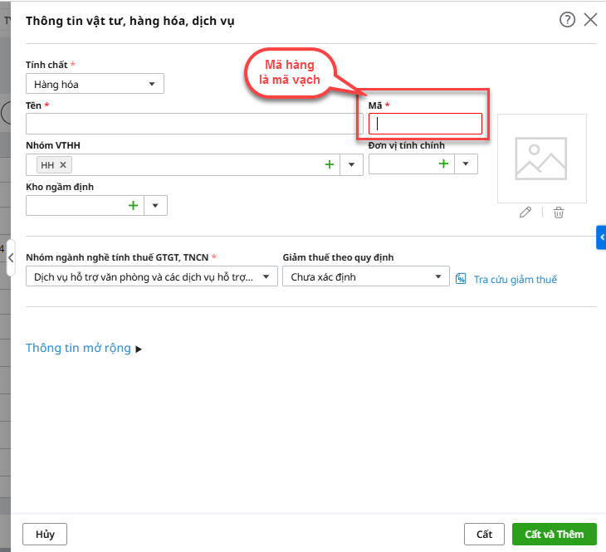
Task: Click the trash delete image icon
Action: click(x=559, y=212)
